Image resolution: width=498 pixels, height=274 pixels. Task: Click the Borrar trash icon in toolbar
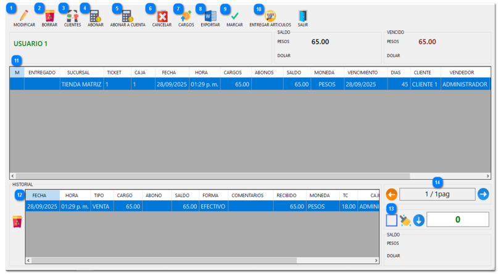click(49, 16)
